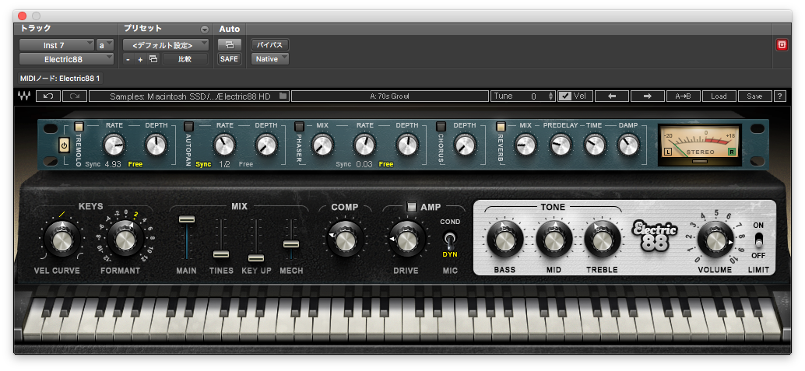Click the DRIVE knob
Screen dimensions: 805x371
pos(406,240)
